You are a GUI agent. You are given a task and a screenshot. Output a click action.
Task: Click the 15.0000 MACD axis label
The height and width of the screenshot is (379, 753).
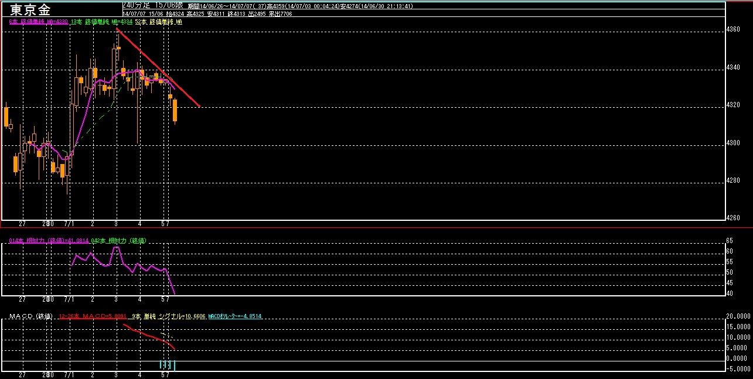(x=738, y=327)
